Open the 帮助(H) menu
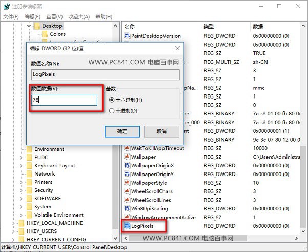308x252 pixels. pyautogui.click(x=104, y=17)
